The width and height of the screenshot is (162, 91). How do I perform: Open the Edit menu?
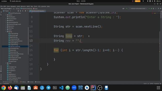5,6
